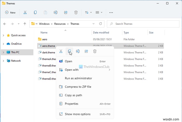Image resolution: width=182 pixels, height=122 pixels.
Task: Choose Copy as path in the context menu
Action: click(x=85, y=95)
